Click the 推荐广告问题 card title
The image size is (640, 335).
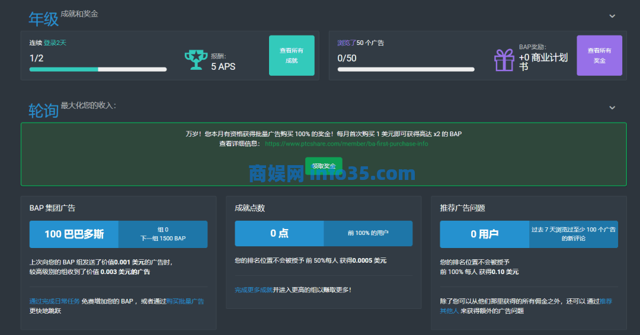[x=462, y=208]
